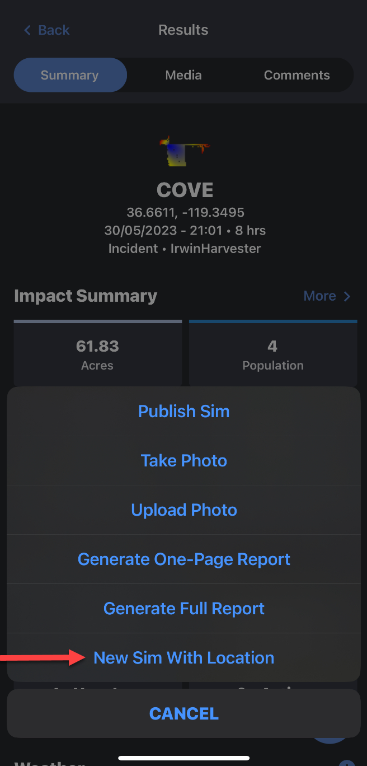Tap the COVE incident title
Screen dimensions: 367x766
pyautogui.click(x=185, y=190)
